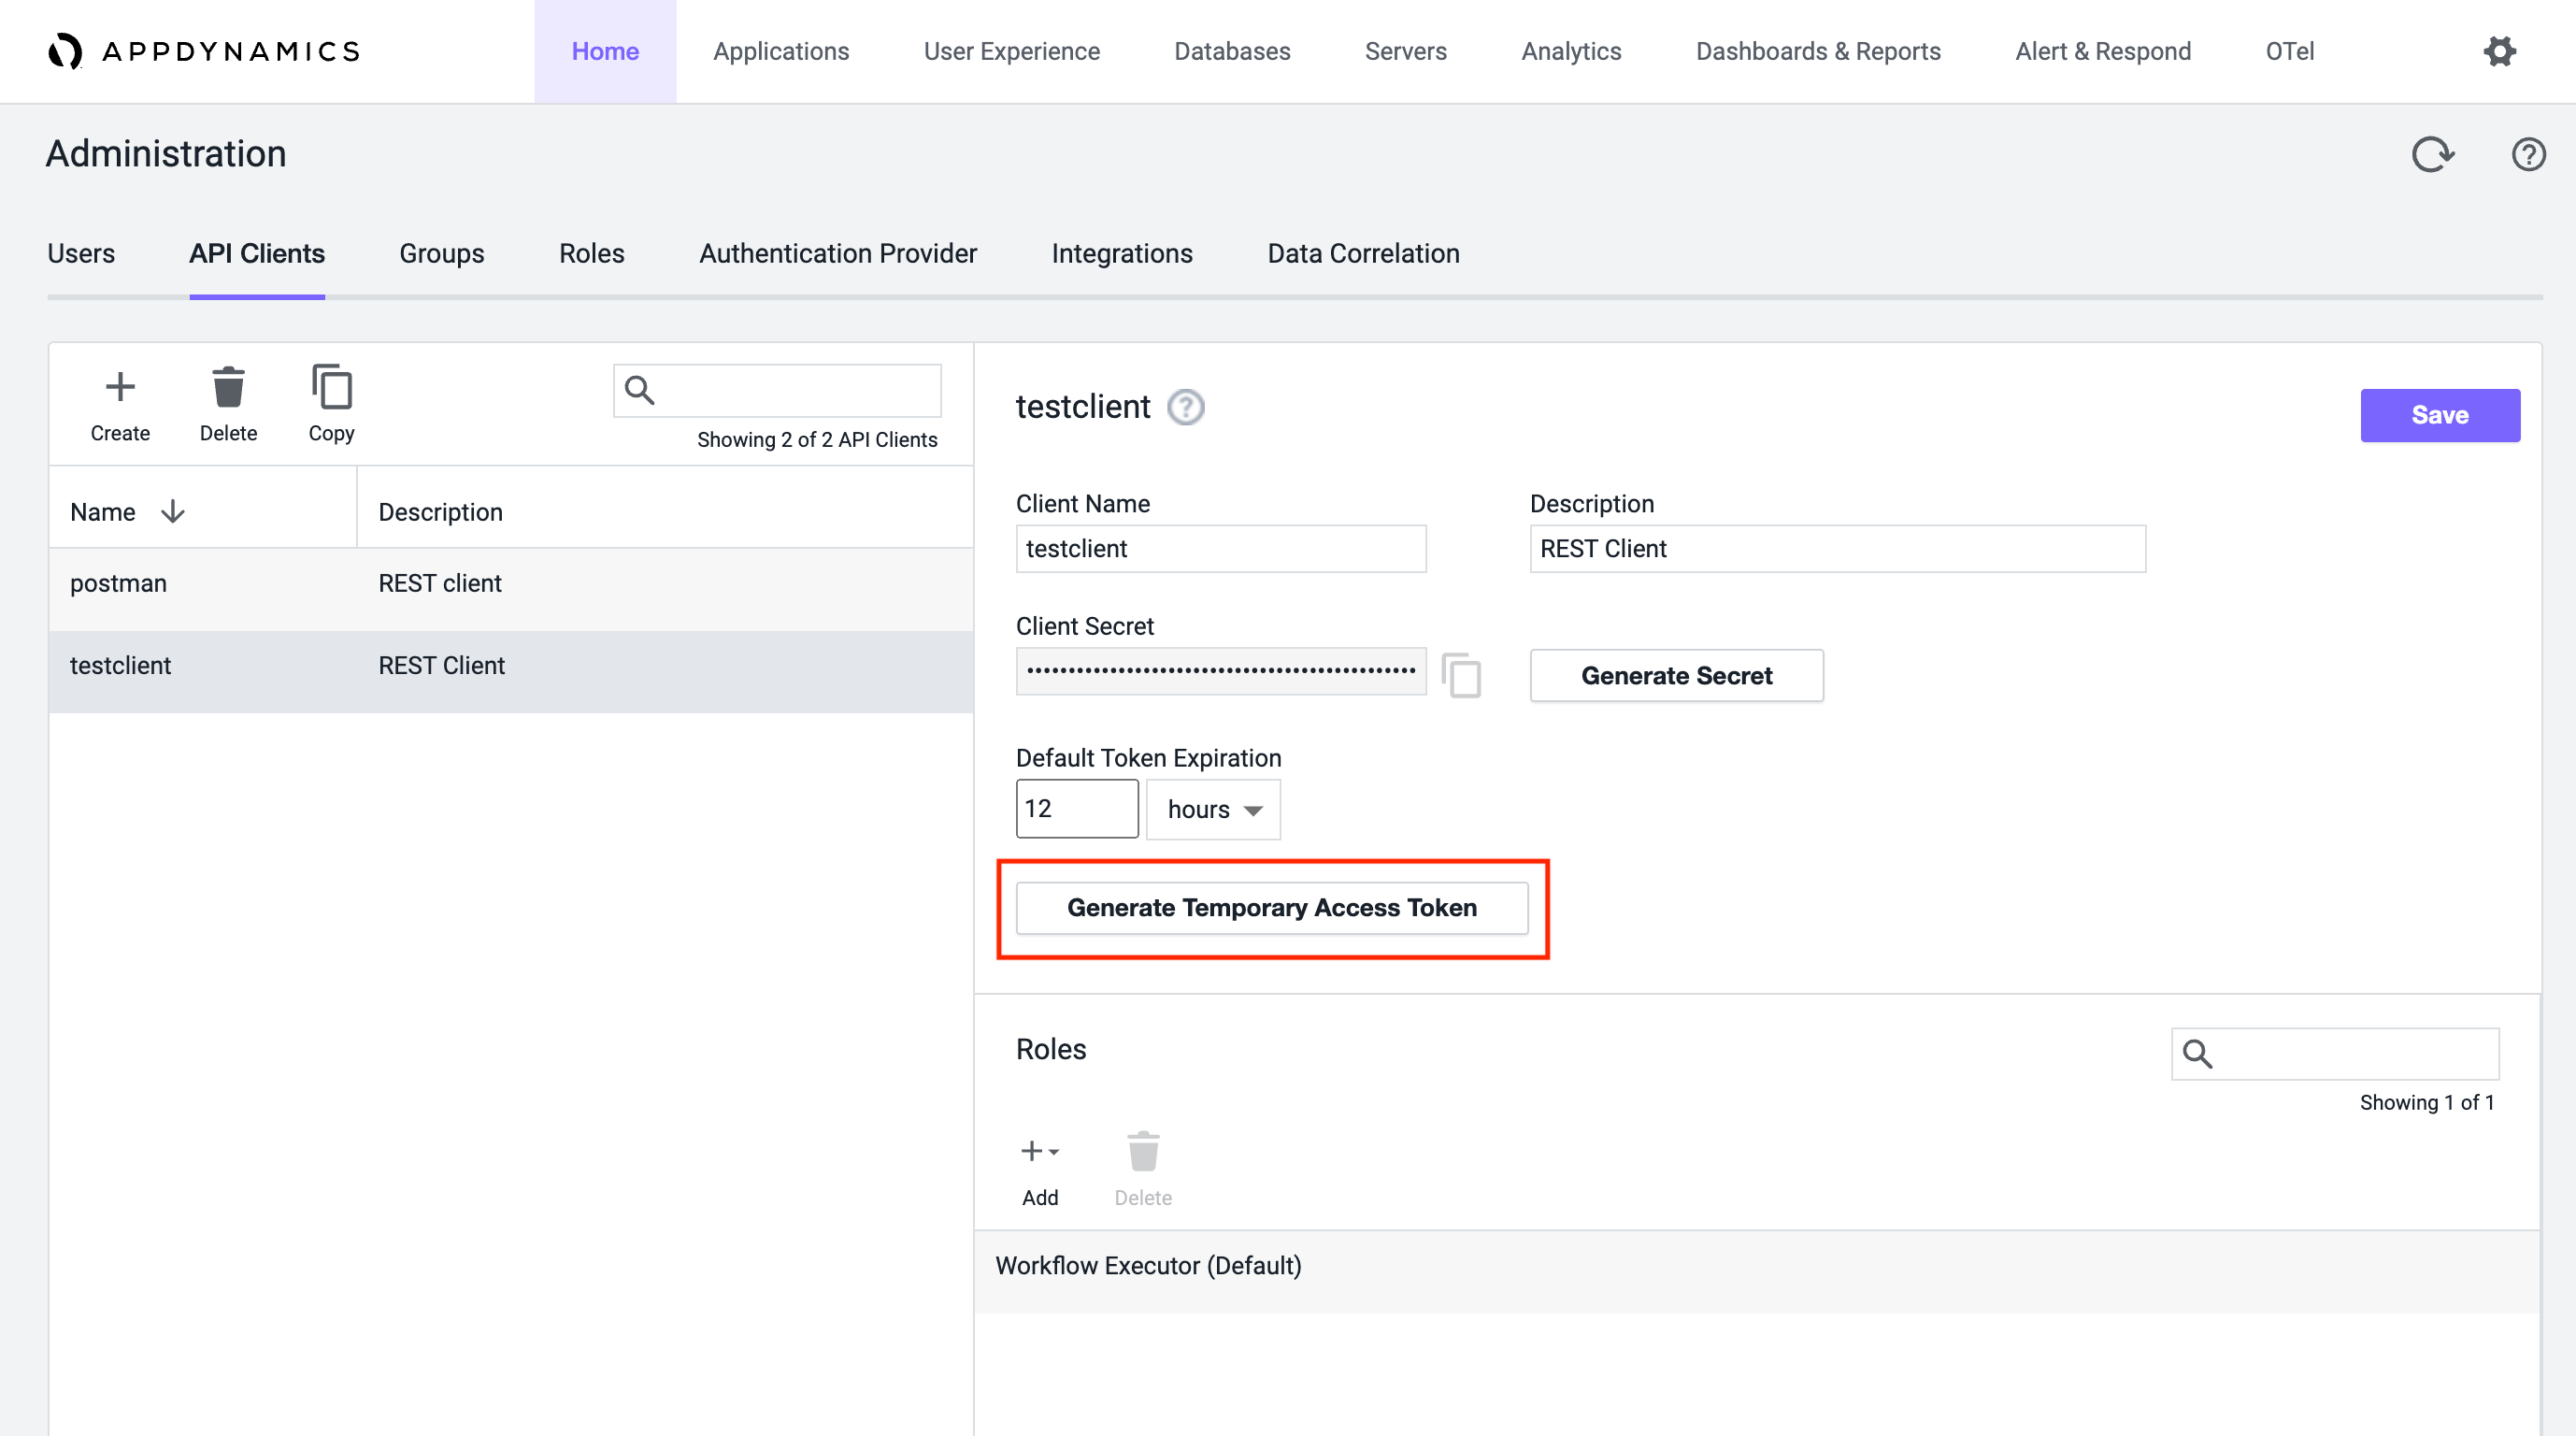The height and width of the screenshot is (1436, 2576).
Task: Open User Experience section
Action: (x=1011, y=51)
